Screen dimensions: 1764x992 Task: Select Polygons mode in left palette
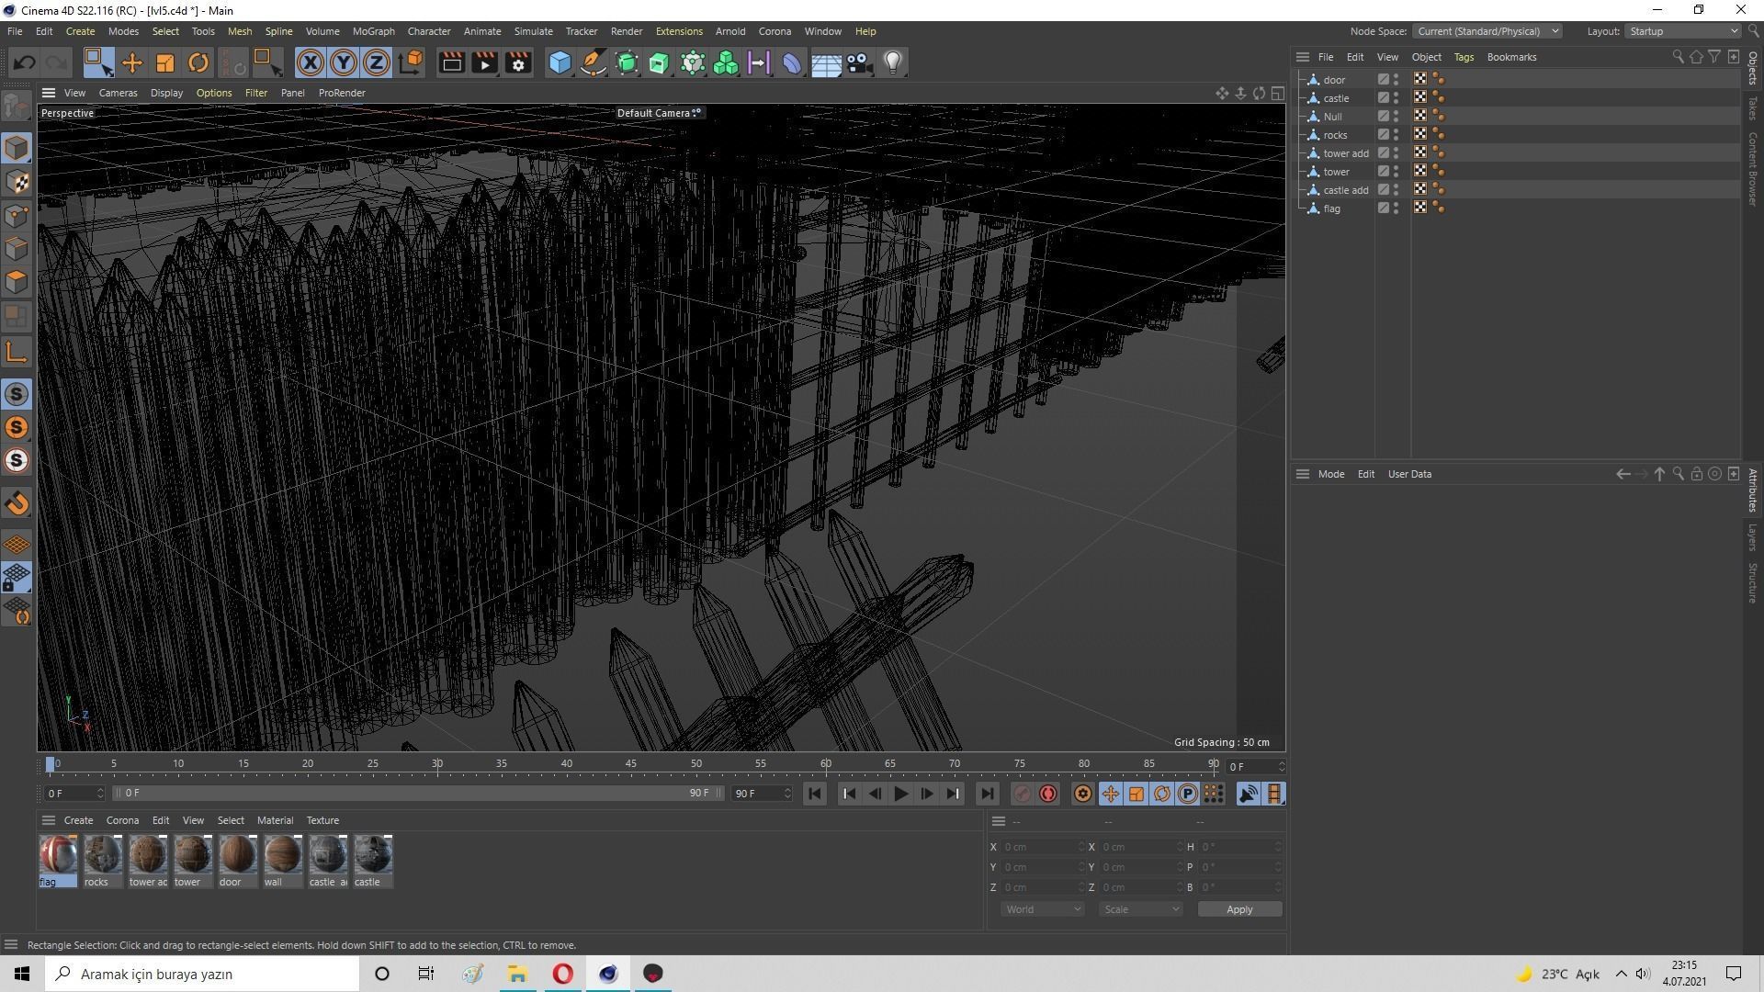[17, 282]
